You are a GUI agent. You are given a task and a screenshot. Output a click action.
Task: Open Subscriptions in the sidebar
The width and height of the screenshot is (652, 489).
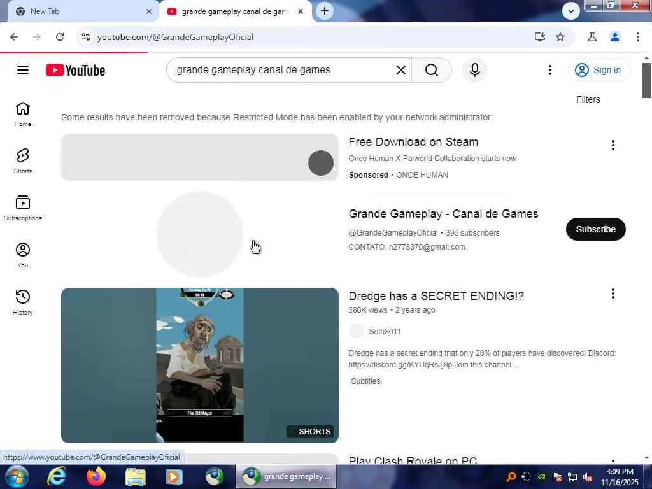click(23, 208)
